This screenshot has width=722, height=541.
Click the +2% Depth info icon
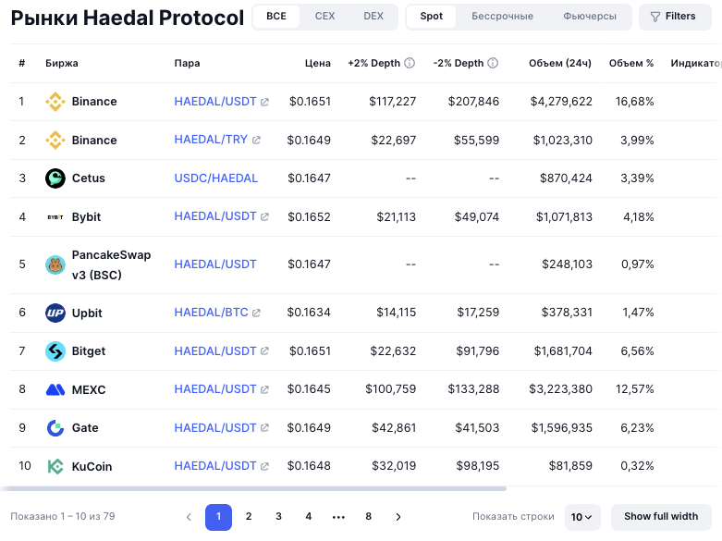click(410, 64)
